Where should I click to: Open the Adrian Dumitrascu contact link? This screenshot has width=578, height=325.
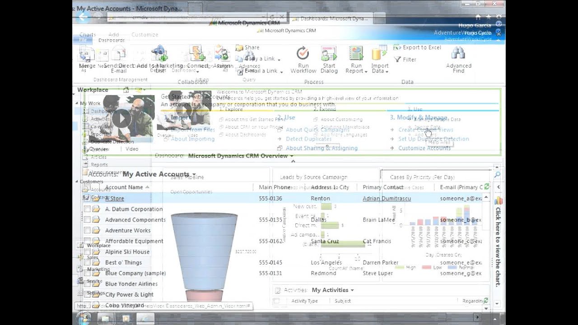387,198
